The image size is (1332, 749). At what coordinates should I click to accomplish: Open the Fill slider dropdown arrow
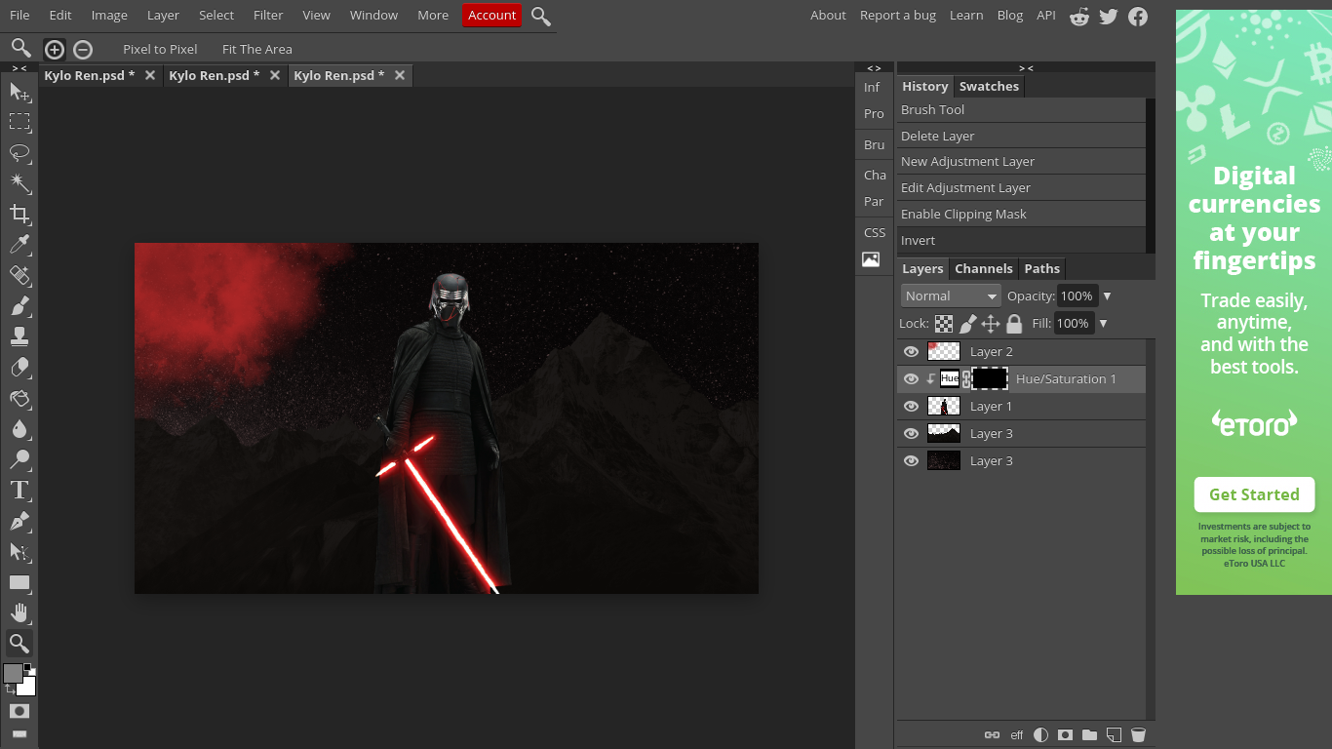(1104, 323)
